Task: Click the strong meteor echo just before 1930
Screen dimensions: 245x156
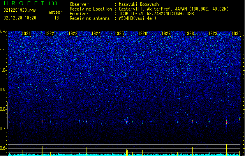Action: 226,122
